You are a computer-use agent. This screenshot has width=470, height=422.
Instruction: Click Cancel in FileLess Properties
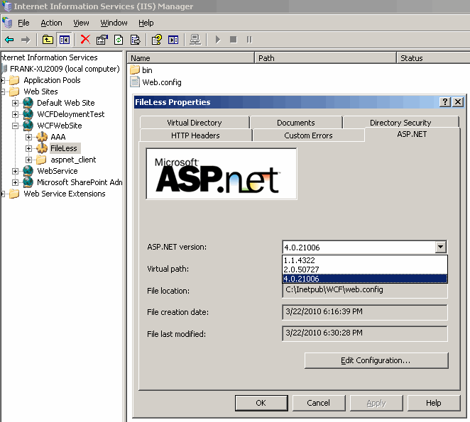tap(318, 403)
